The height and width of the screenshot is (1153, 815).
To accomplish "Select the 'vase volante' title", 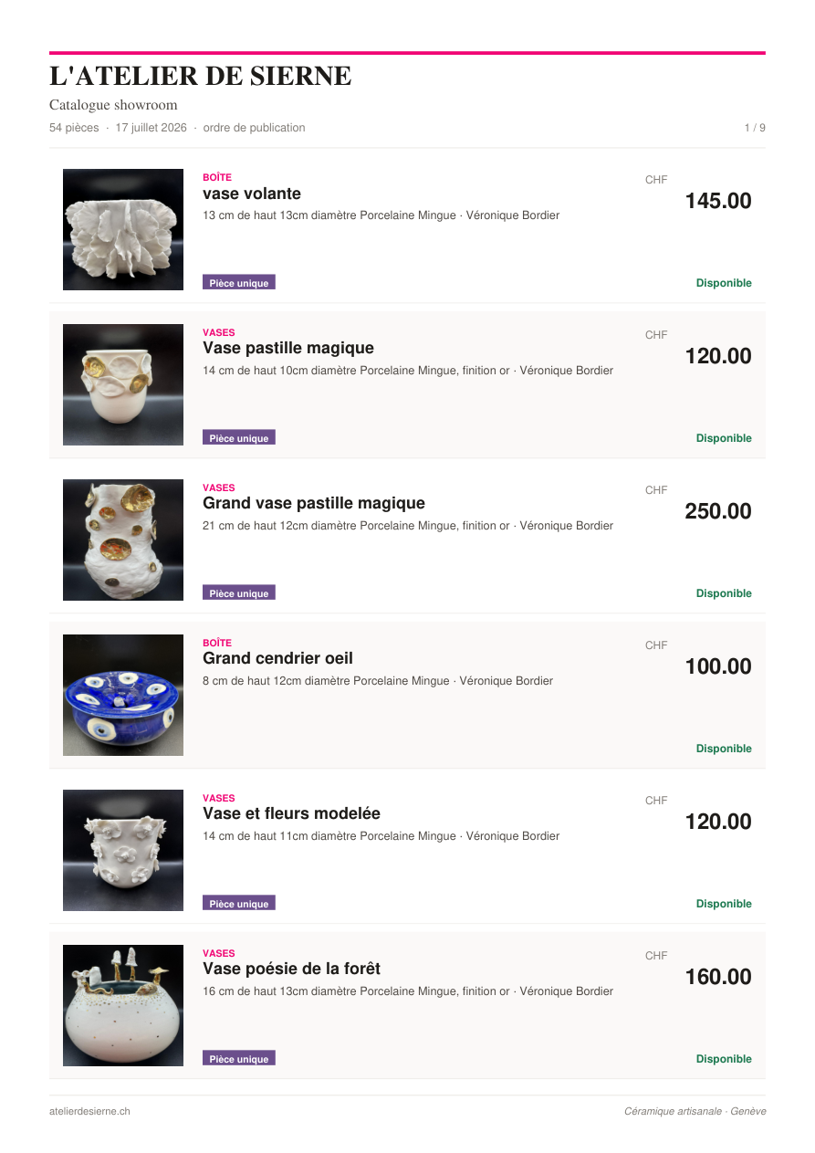I will pos(252,194).
